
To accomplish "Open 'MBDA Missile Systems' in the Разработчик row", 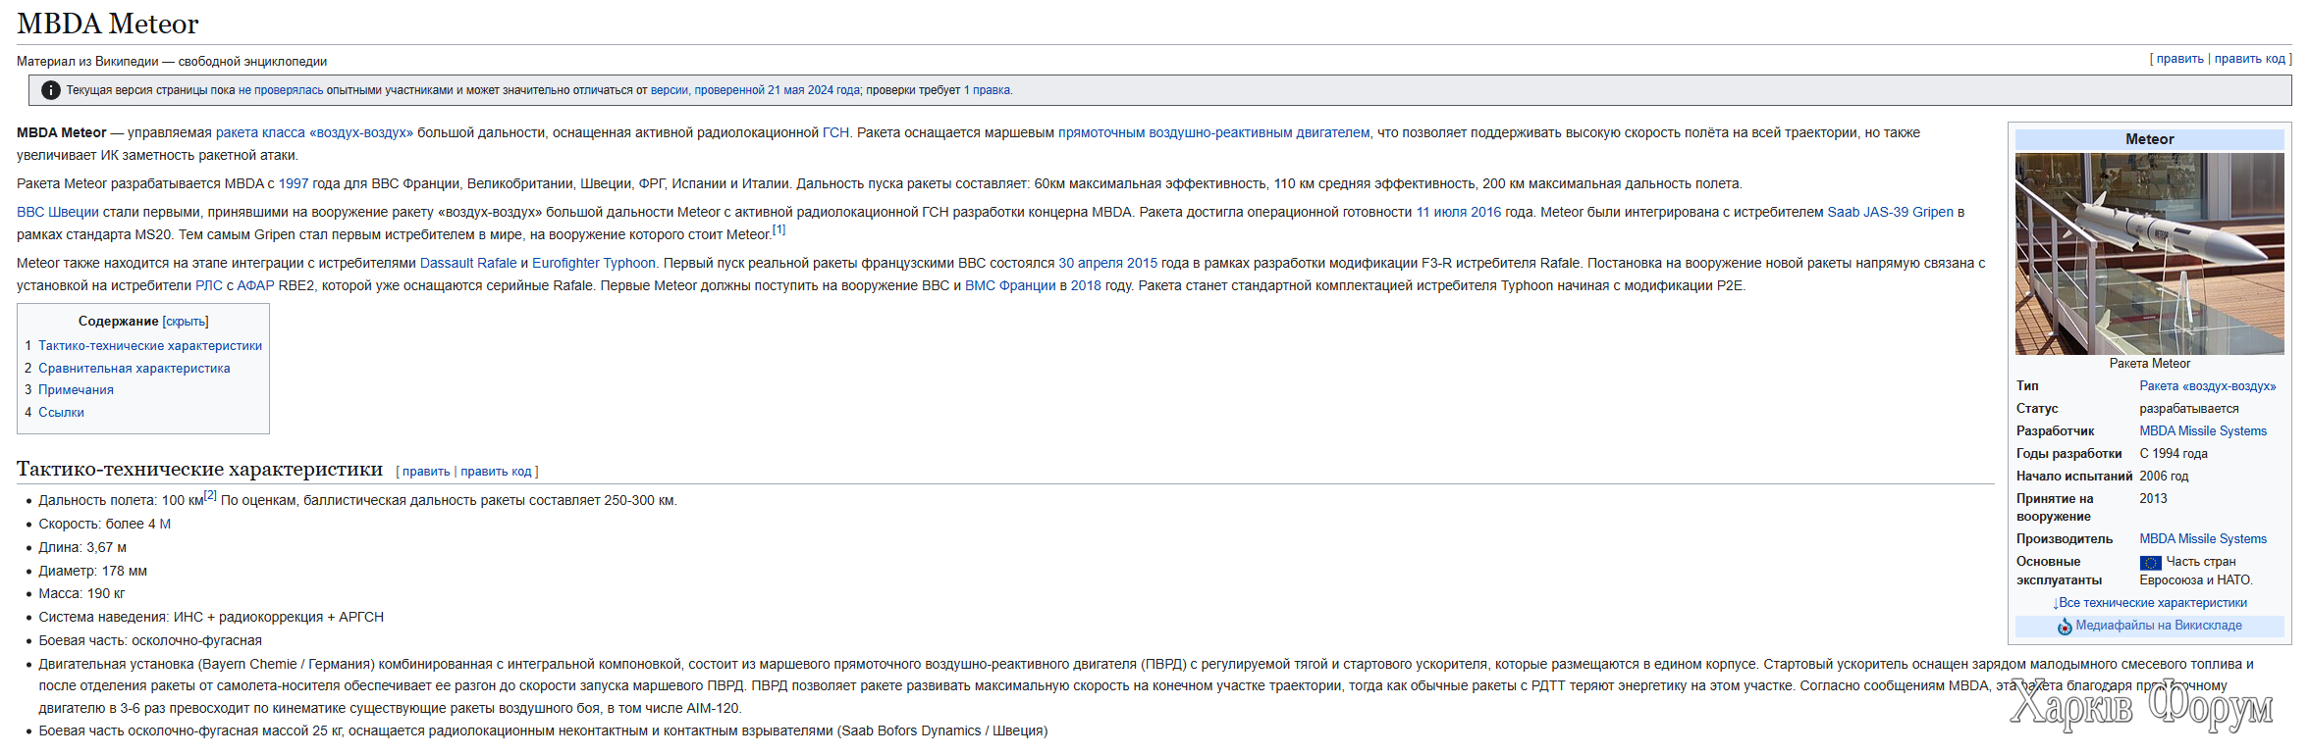I will pyautogui.click(x=2203, y=431).
